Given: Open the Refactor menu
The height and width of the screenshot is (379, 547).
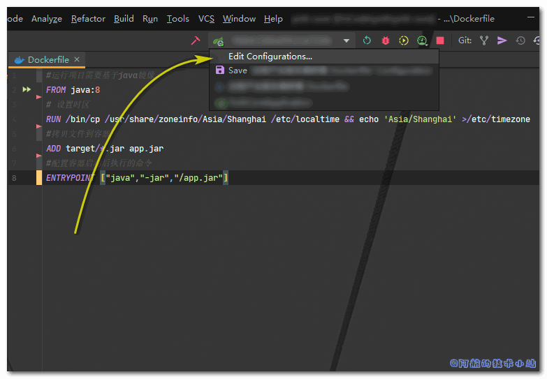Looking at the screenshot, I should coord(88,19).
